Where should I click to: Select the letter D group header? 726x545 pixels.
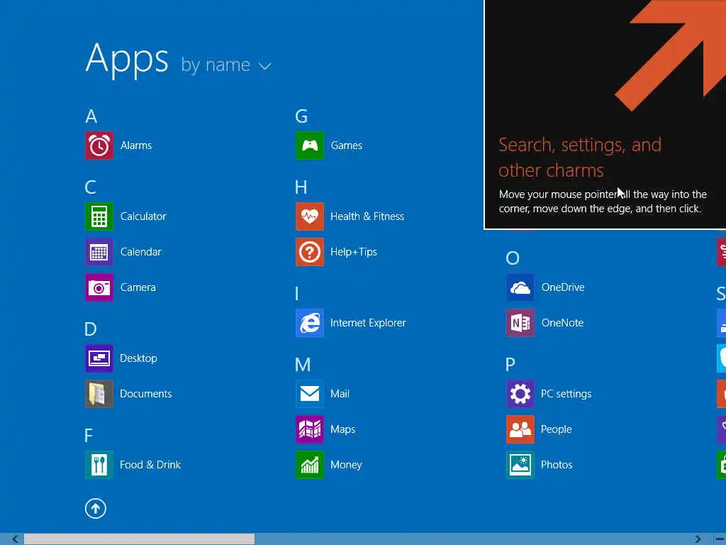[91, 329]
